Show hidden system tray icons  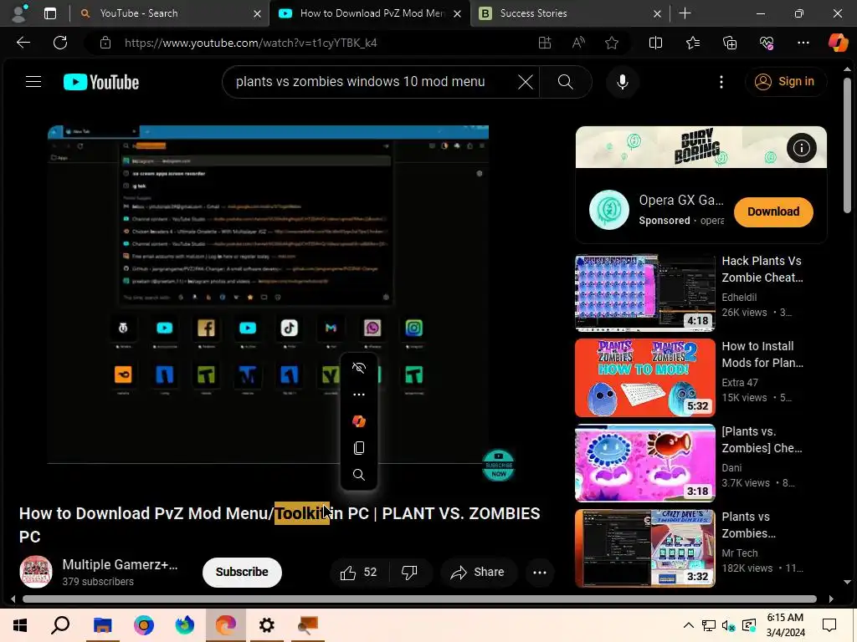coord(688,625)
